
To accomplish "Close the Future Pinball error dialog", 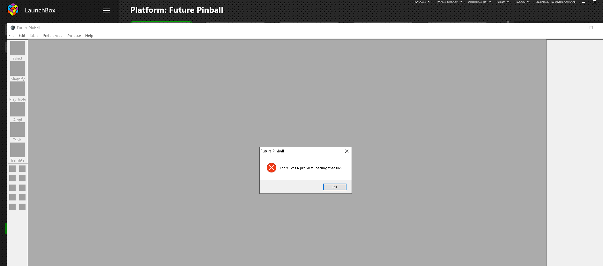I will (347, 151).
